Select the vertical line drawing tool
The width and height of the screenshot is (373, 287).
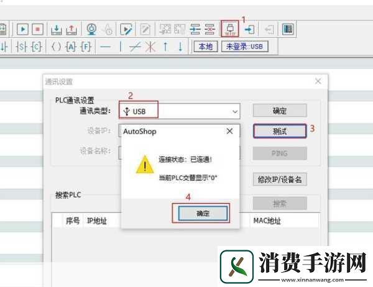pos(121,47)
